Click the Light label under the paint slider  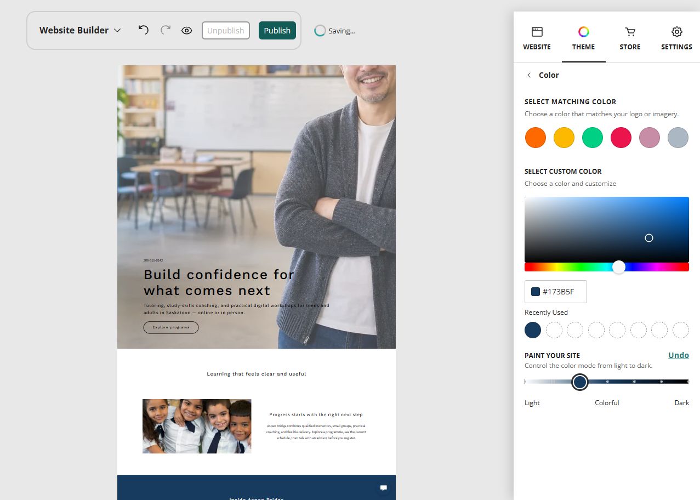click(532, 403)
